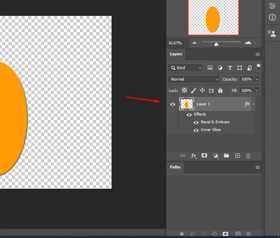280x238 pixels.
Task: Click the Opacity 100% field
Action: click(247, 79)
